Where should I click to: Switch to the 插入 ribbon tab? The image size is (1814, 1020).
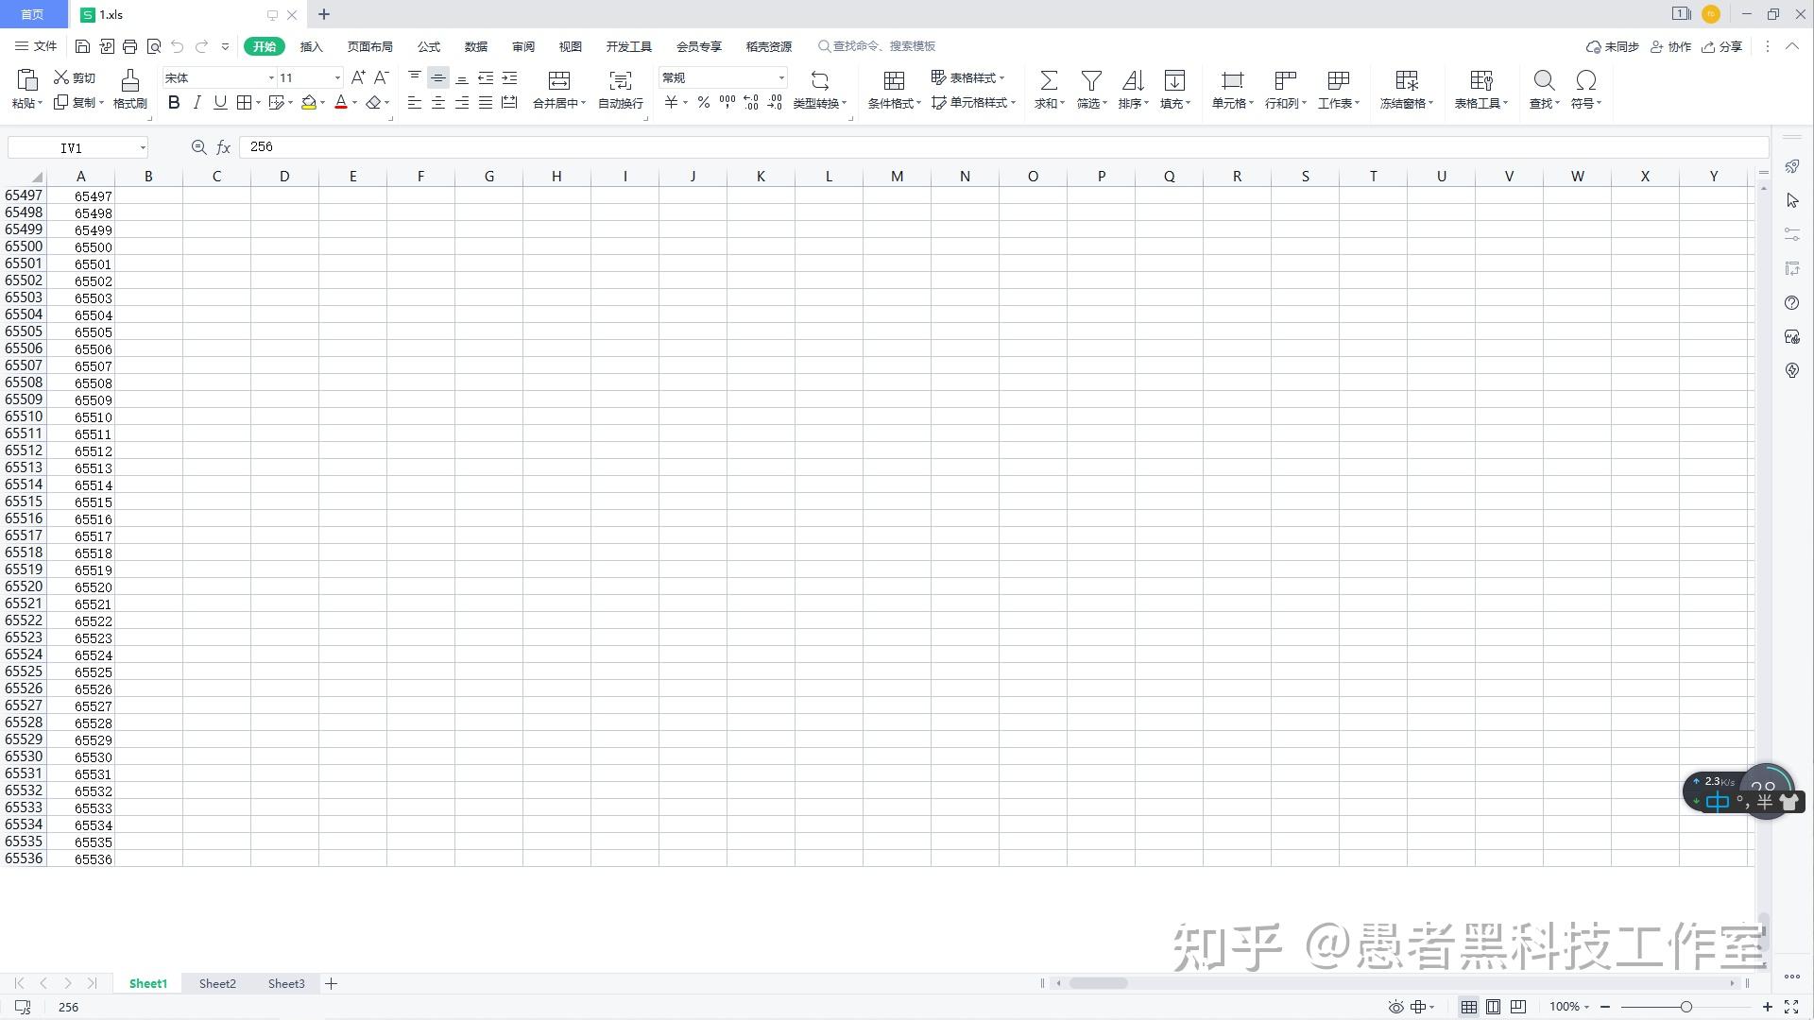point(312,46)
